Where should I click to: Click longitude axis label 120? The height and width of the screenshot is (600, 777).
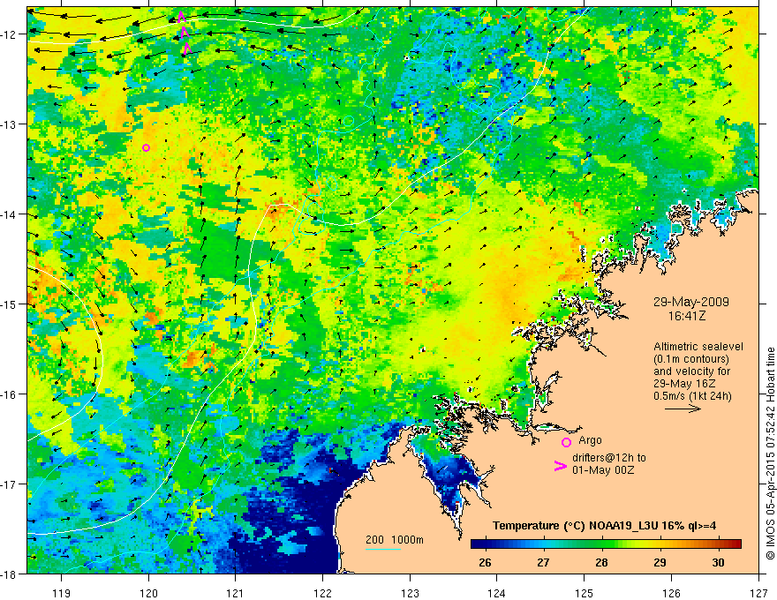click(148, 593)
